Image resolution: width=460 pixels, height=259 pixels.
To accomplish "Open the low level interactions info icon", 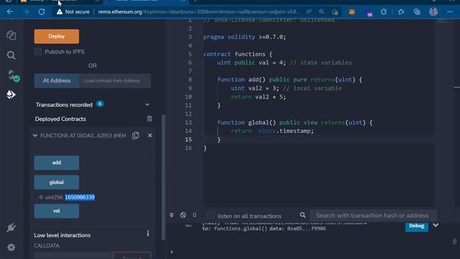I will click(148, 233).
